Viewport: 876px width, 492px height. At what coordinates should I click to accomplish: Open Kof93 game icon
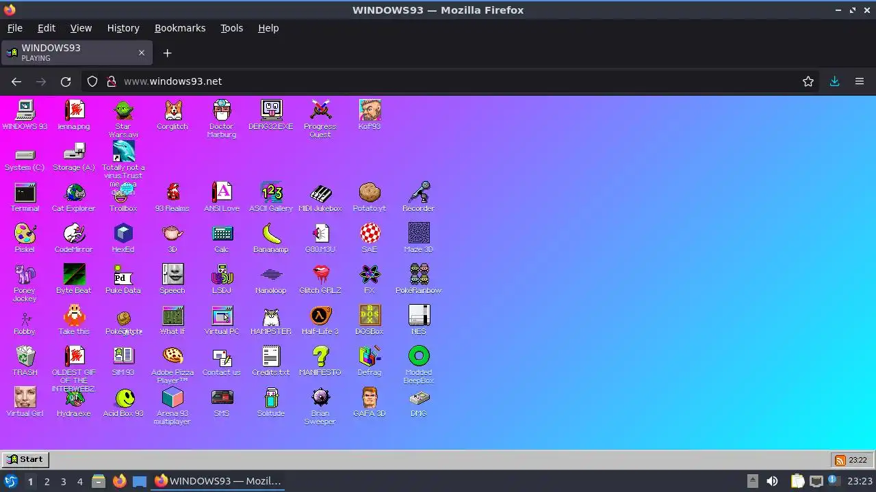(370, 115)
